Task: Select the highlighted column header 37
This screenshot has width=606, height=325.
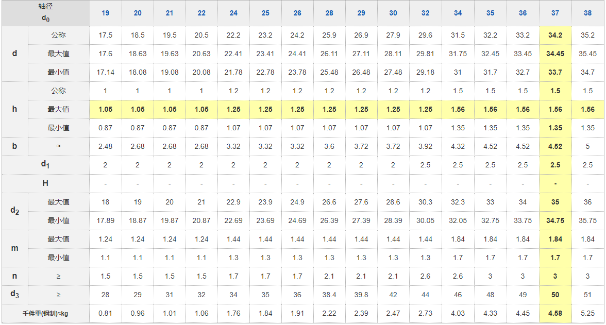Action: (x=555, y=13)
